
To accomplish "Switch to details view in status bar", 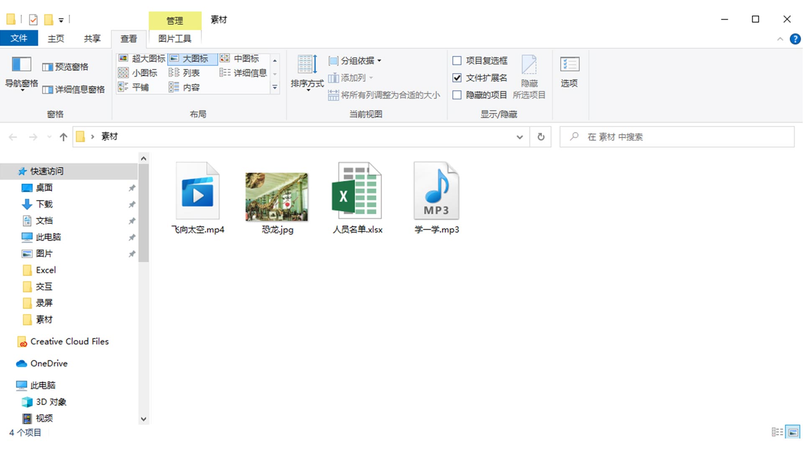I will pyautogui.click(x=777, y=432).
